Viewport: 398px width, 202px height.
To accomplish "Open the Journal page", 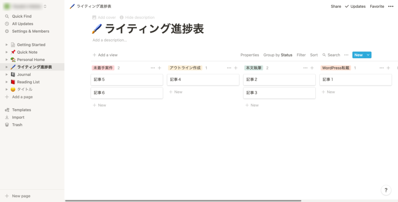I will [x=24, y=75].
